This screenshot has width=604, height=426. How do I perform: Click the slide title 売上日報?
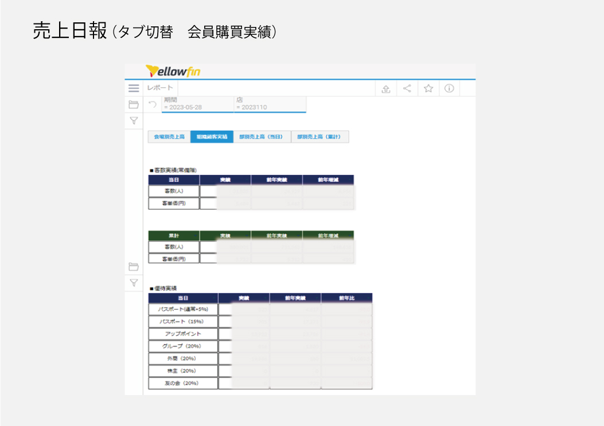point(69,30)
